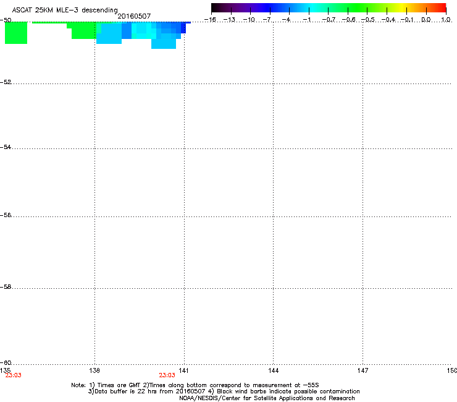This screenshot has width=457, height=402.
Task: Click the note line about Data buffer 22 hrs
Action: coord(224,391)
